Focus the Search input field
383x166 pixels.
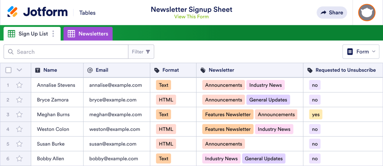click(66, 52)
